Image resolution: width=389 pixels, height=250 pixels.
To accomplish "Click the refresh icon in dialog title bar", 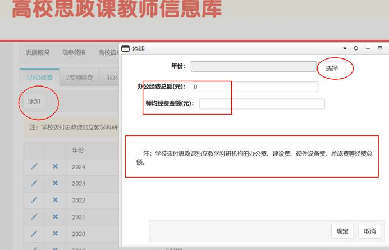I will tap(356, 48).
